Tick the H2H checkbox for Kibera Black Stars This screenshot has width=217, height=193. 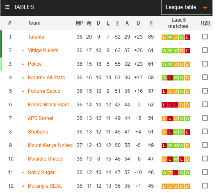[x=205, y=104]
